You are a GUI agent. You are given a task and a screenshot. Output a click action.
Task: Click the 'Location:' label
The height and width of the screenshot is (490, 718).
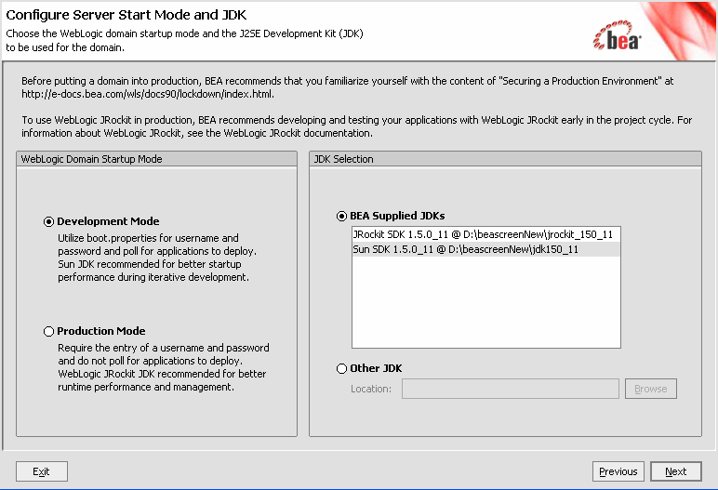(x=371, y=389)
